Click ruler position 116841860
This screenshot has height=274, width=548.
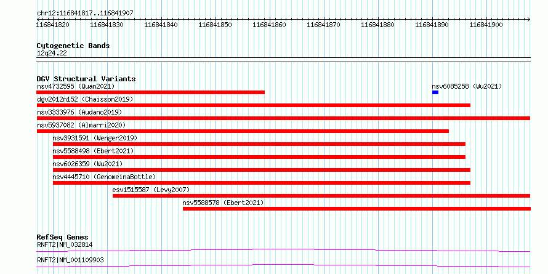point(269,25)
